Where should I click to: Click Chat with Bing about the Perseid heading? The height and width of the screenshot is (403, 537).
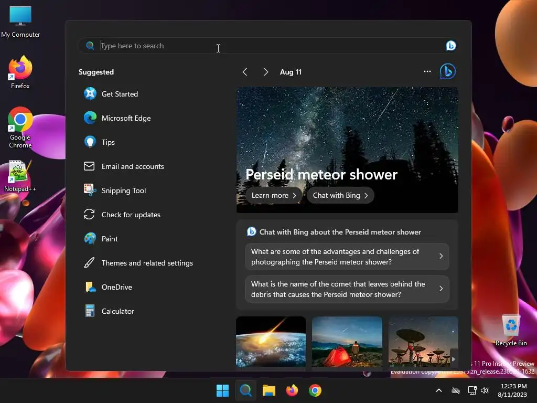340,232
